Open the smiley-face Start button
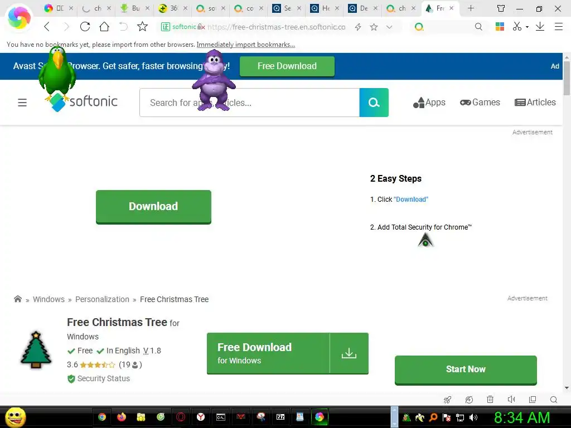Screen dimensions: 571x428 tap(15, 417)
